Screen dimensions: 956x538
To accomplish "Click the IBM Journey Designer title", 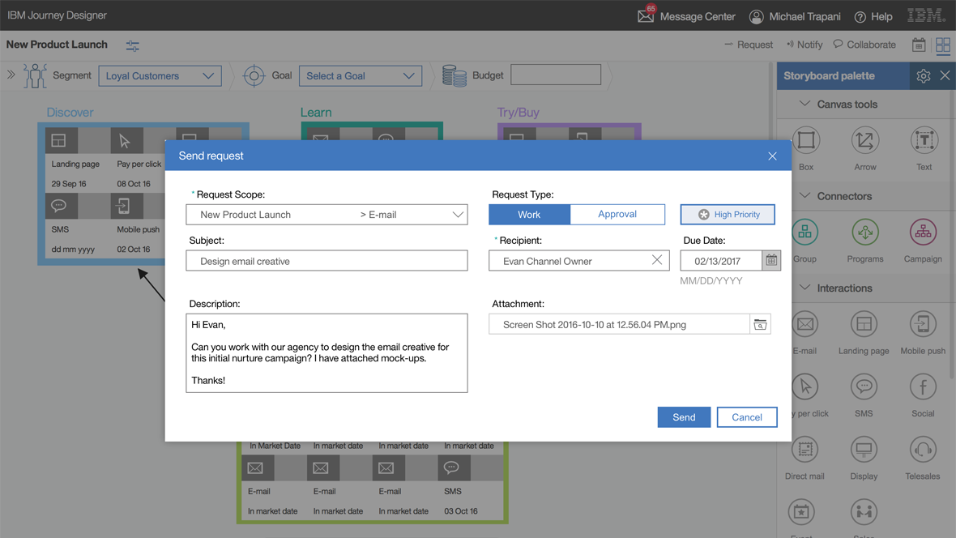I will pos(58,15).
